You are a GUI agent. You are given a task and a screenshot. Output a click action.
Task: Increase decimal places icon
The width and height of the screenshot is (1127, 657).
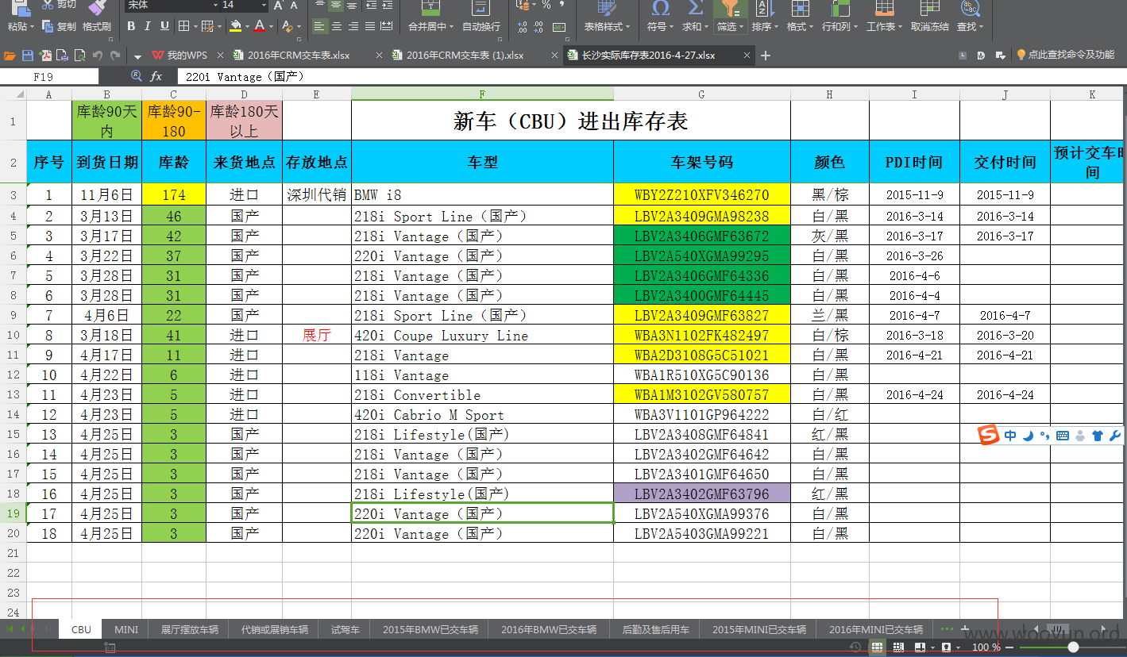point(522,26)
